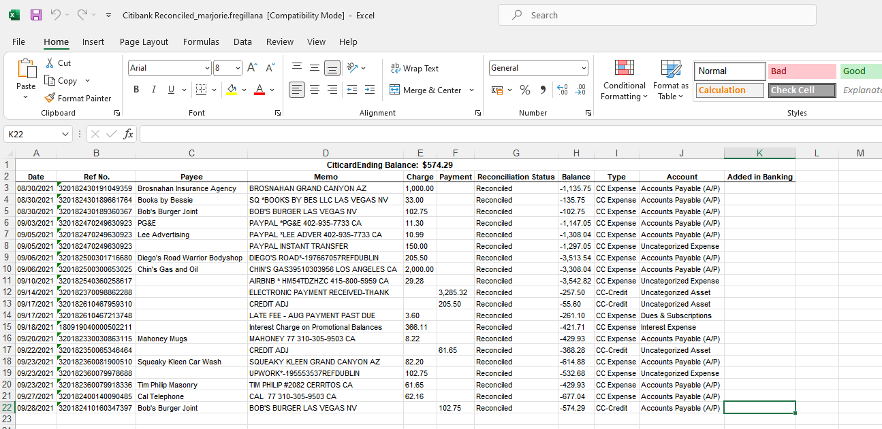Redo the last action
Viewport: 882px width, 429px height.
(x=82, y=15)
